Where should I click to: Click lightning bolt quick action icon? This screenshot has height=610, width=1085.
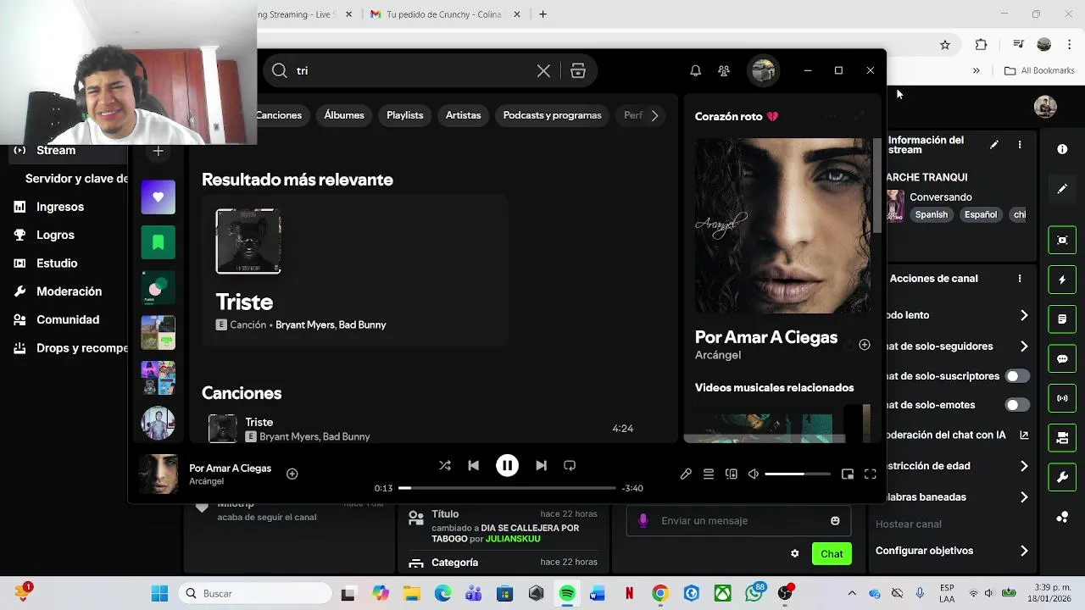[x=1062, y=280]
